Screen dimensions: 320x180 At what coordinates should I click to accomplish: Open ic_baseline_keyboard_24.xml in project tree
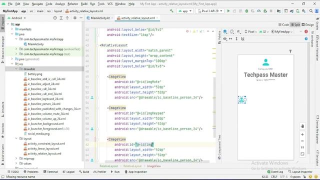(45, 99)
